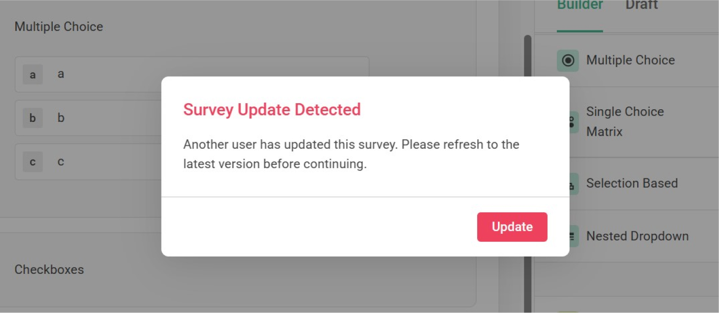Click the radio circle in Multiple Choice sidebar entry
The image size is (719, 313).
(568, 60)
